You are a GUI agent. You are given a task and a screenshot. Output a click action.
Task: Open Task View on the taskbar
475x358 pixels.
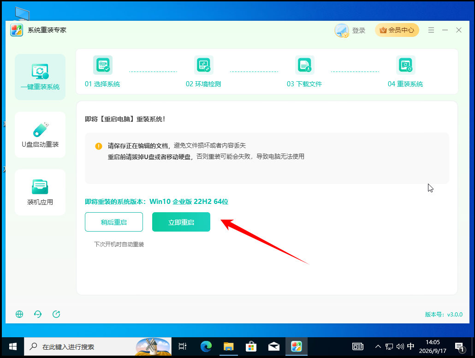(x=183, y=346)
